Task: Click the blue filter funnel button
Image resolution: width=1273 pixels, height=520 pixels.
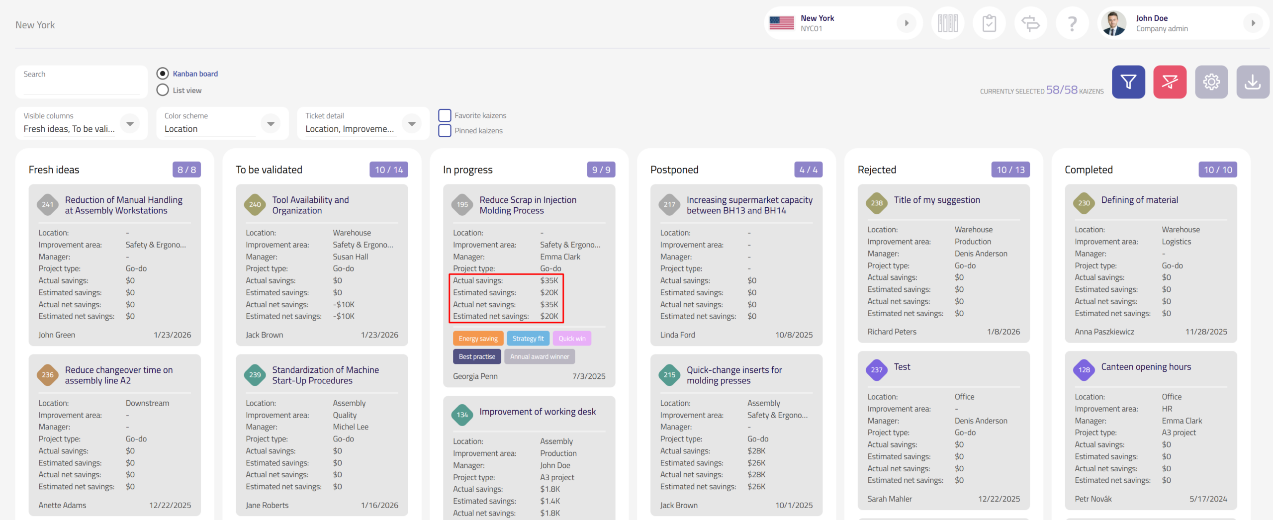Action: point(1128,82)
